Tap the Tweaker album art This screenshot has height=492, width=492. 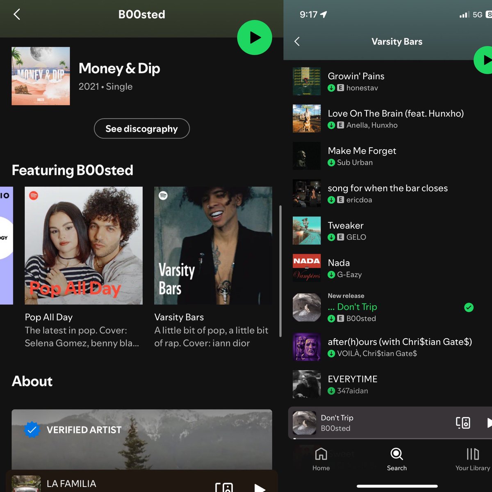tap(307, 230)
